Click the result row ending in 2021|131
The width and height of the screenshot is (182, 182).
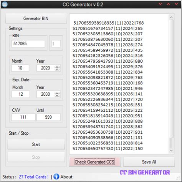(x=108, y=137)
